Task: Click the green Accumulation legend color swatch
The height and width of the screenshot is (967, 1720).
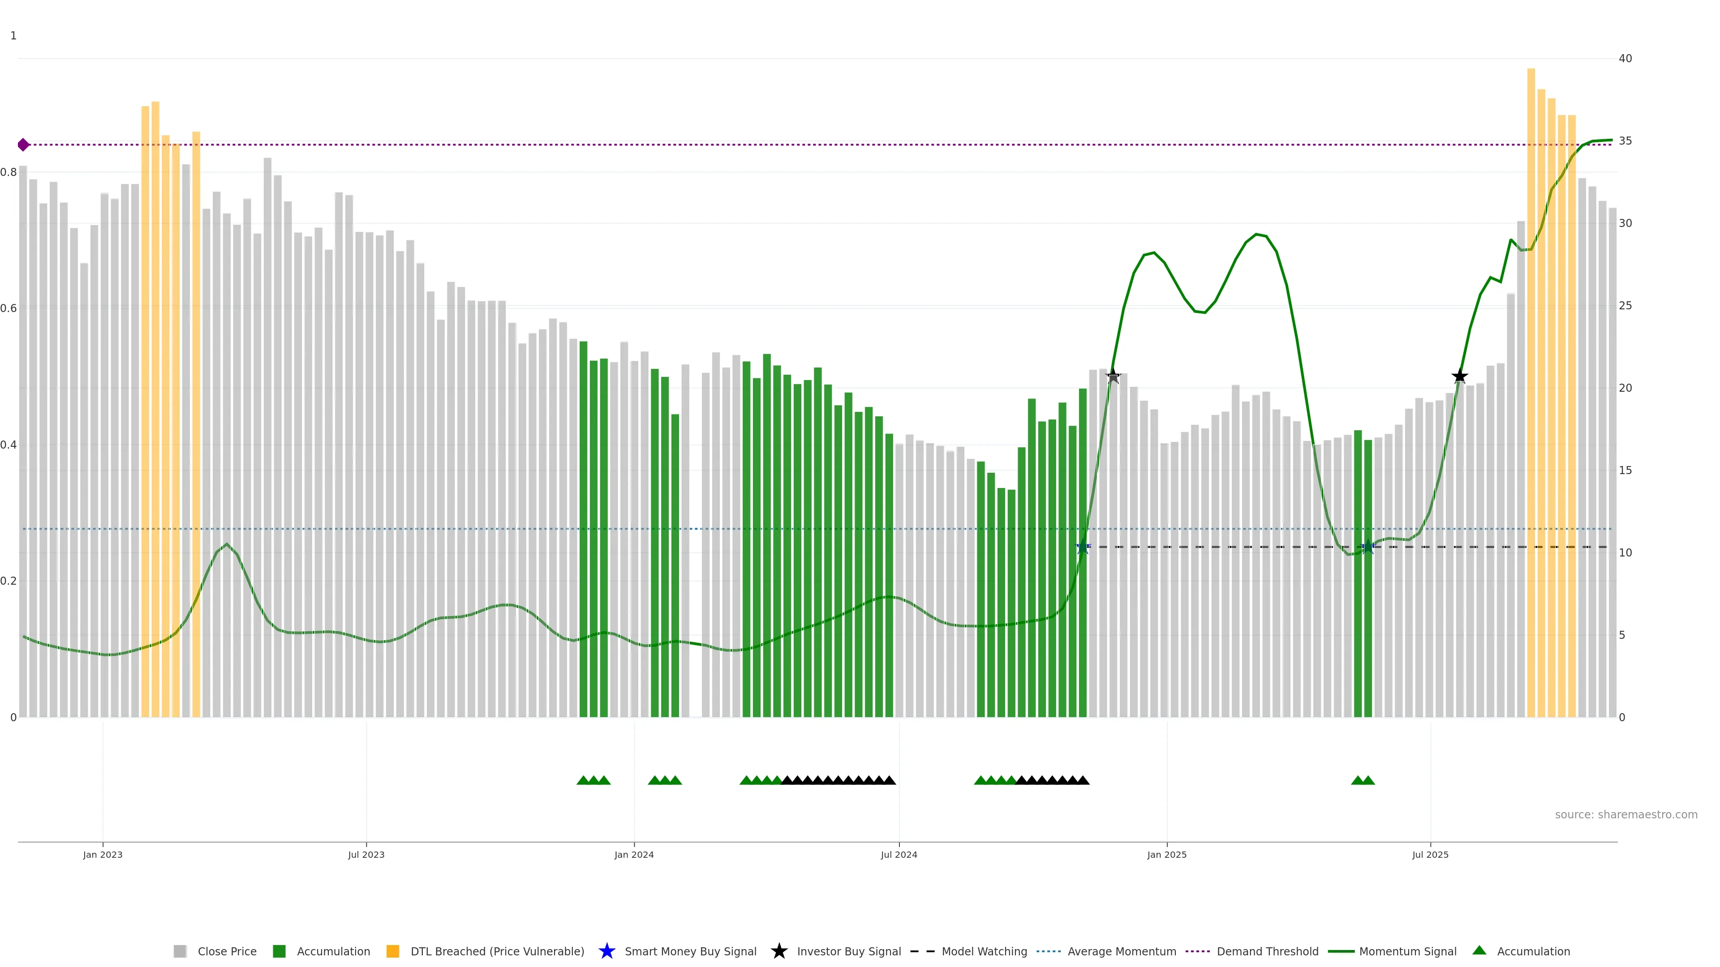Action: point(279,951)
